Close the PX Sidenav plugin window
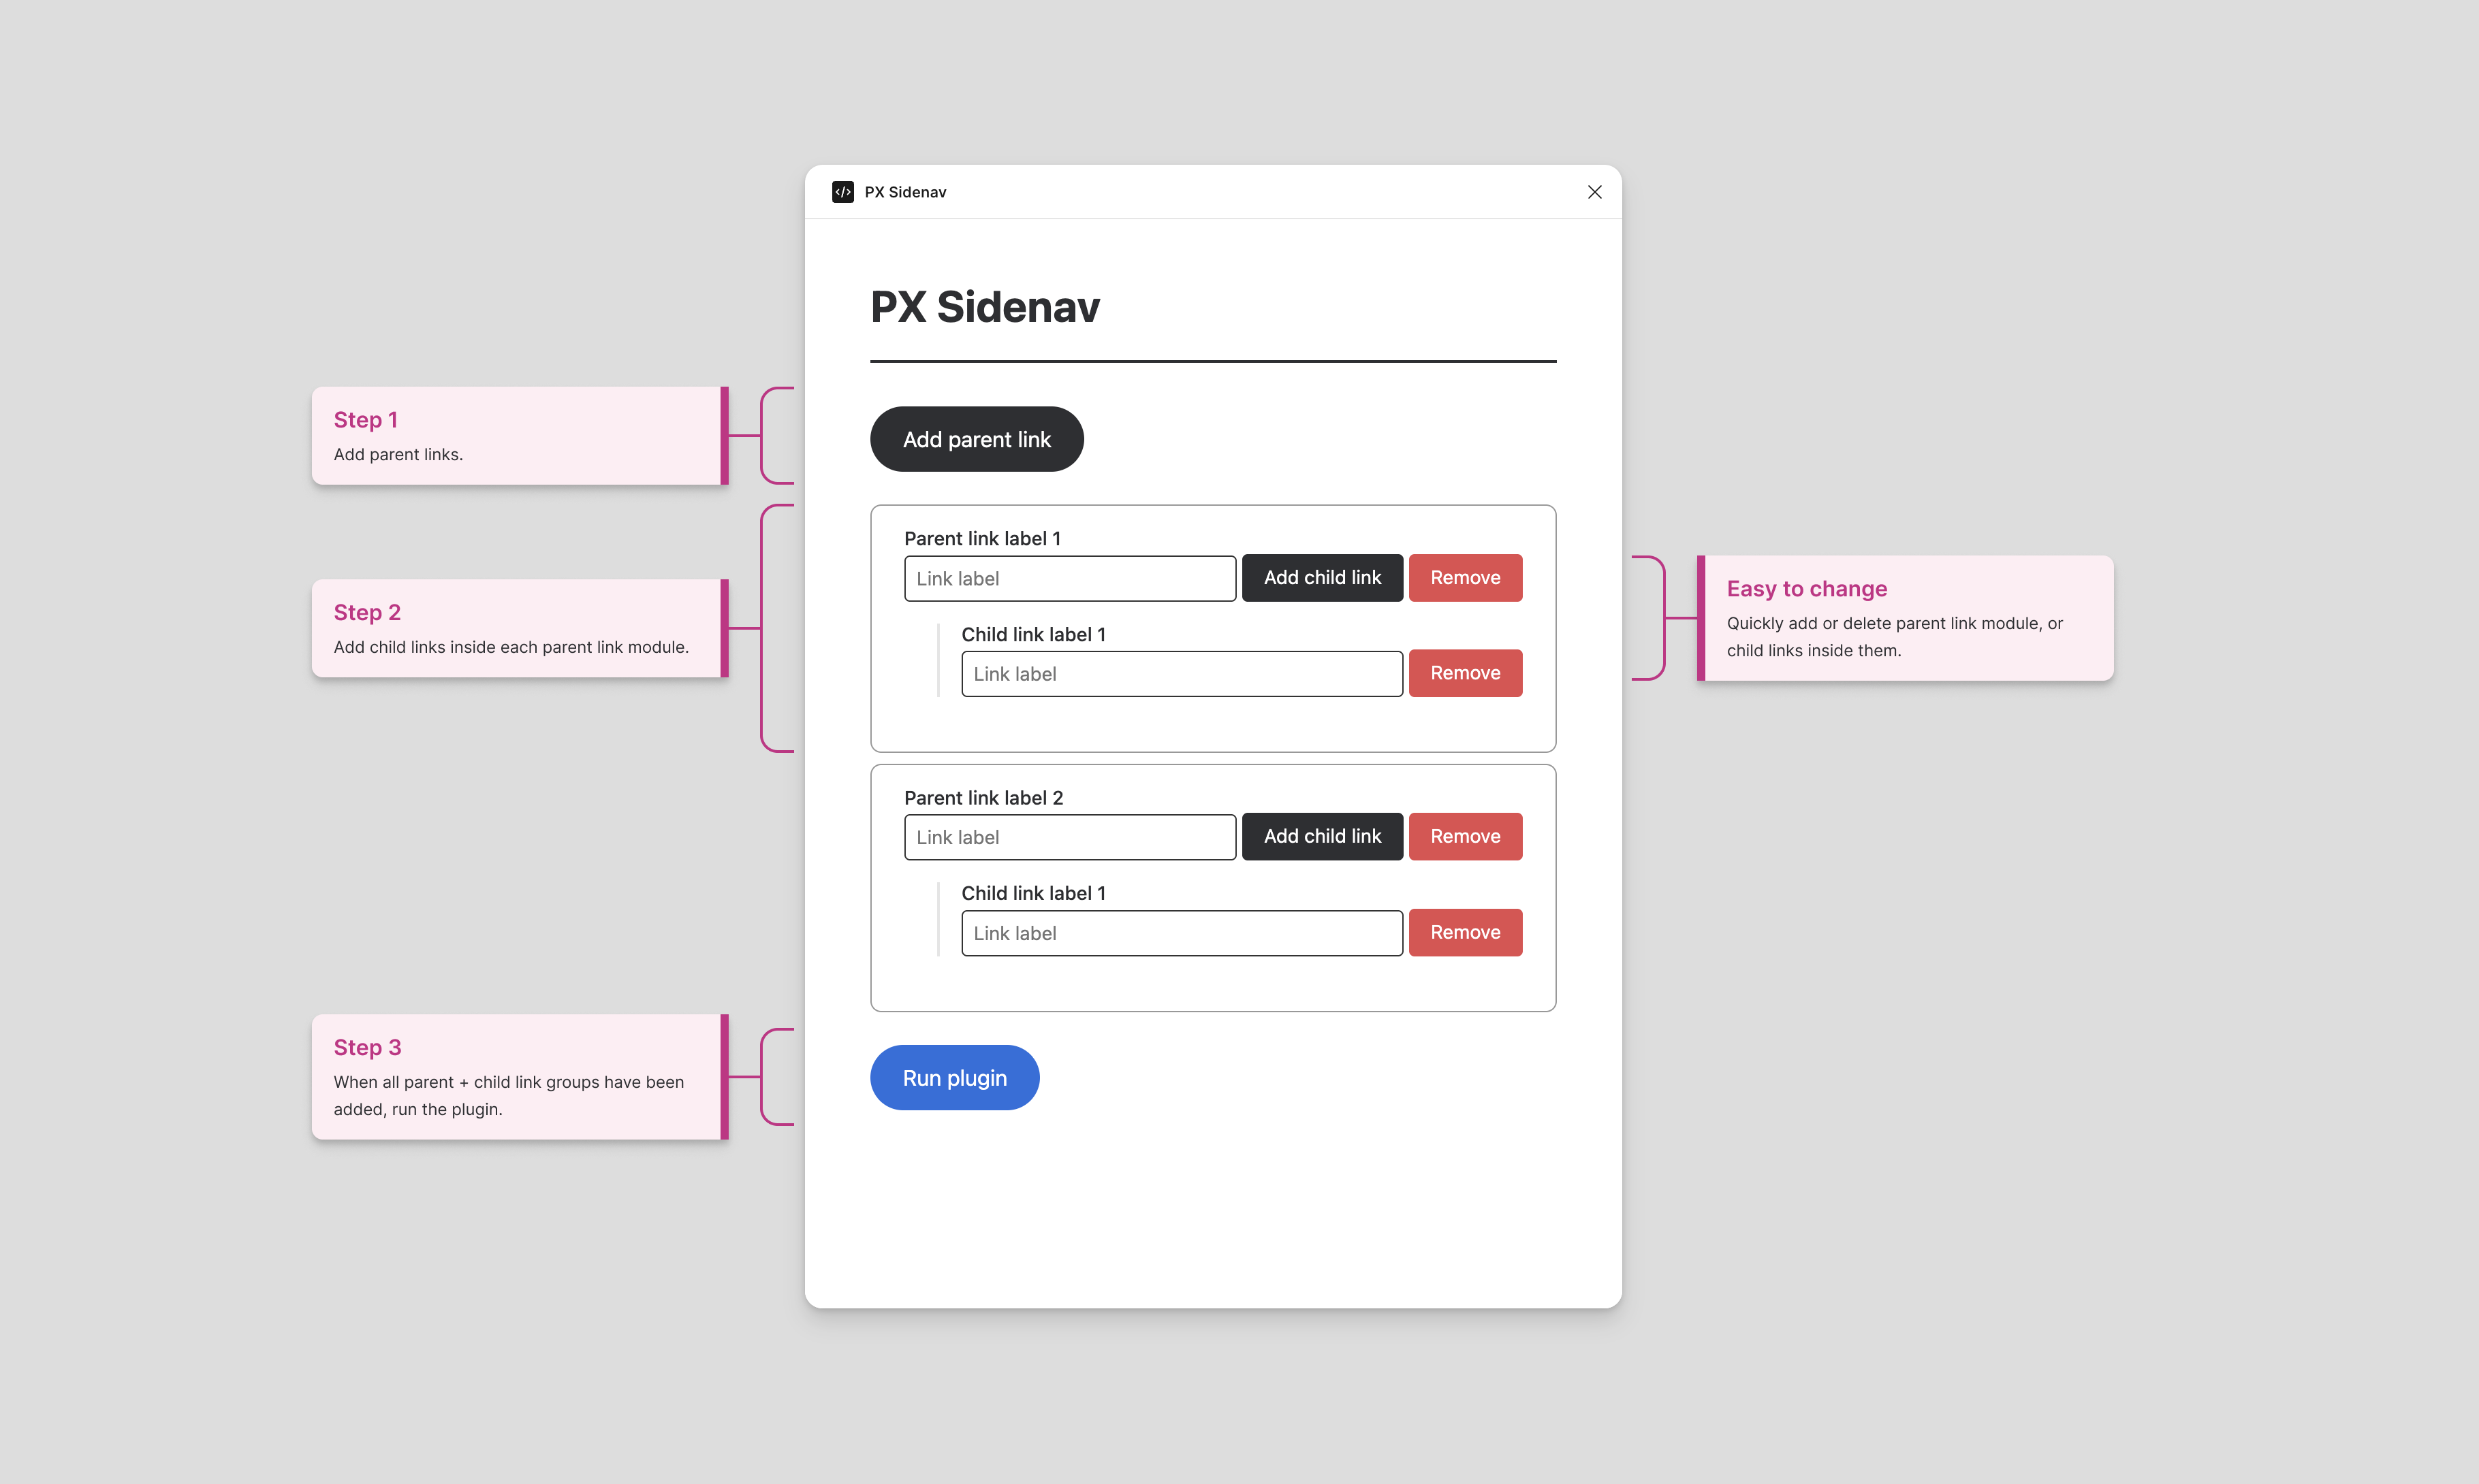 (x=1594, y=192)
